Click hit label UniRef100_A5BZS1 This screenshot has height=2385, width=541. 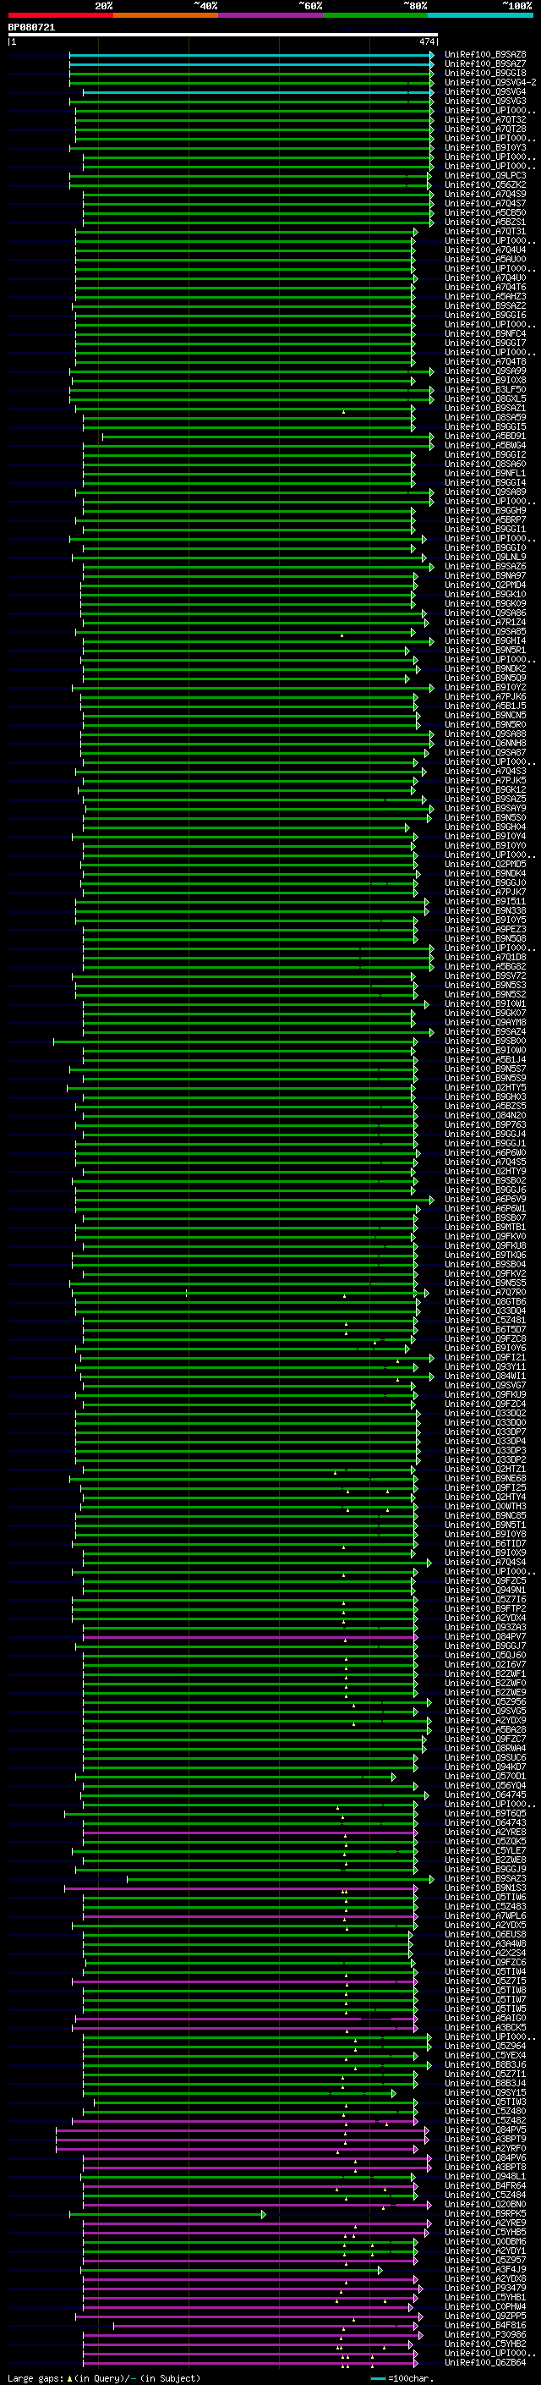(x=485, y=223)
